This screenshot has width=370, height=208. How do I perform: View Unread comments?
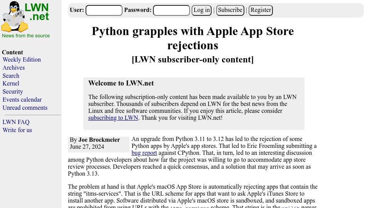pos(25,108)
